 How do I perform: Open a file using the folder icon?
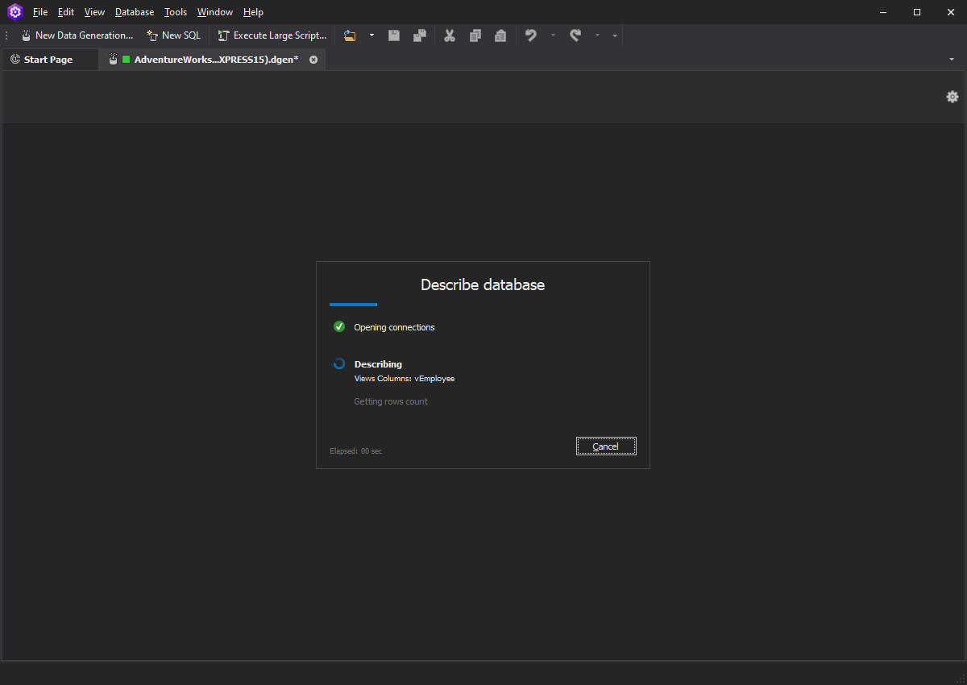(349, 35)
